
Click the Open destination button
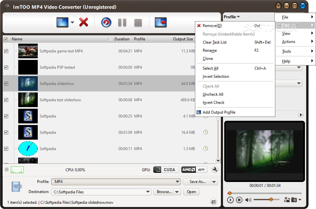coord(191,192)
